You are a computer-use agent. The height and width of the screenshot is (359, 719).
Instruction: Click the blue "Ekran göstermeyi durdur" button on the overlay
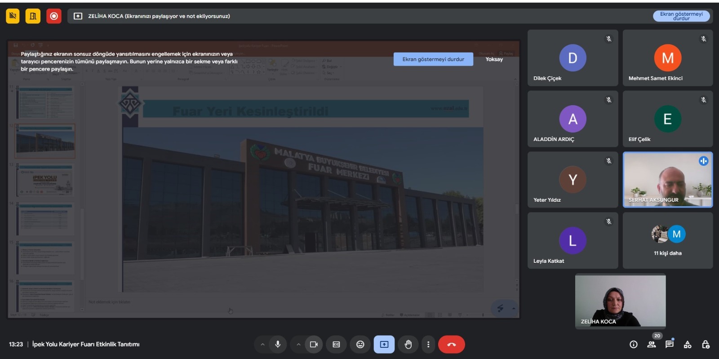pos(433,59)
